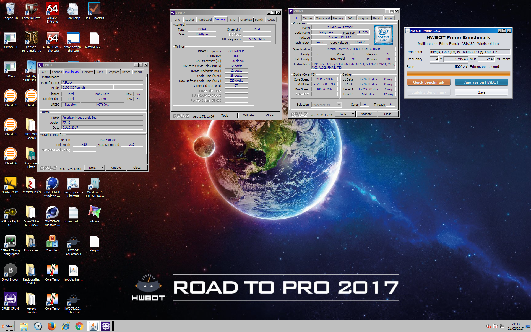Open Firefox from the taskbar
Image resolution: width=531 pixels, height=332 pixels.
point(52,326)
